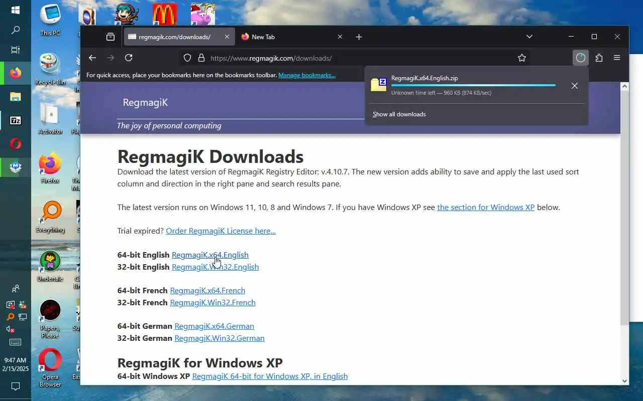Image resolution: width=643 pixels, height=401 pixels.
Task: Click the download progress bar
Action: (x=473, y=86)
